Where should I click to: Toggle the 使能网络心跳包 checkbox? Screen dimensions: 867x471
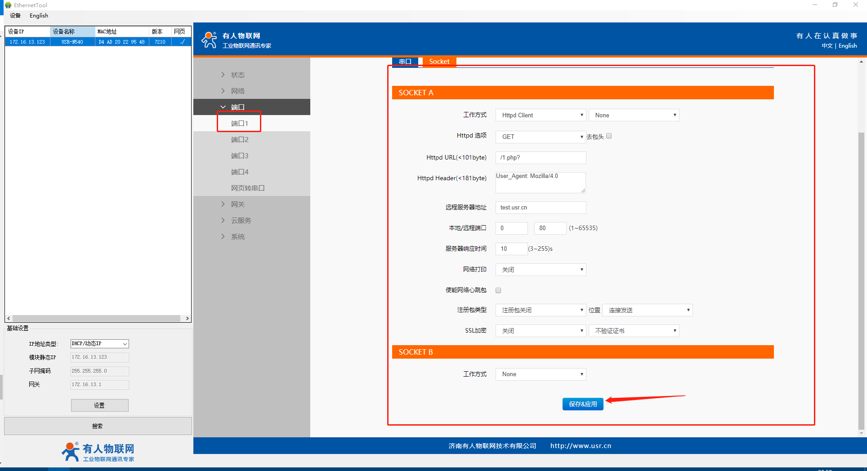pyautogui.click(x=498, y=290)
